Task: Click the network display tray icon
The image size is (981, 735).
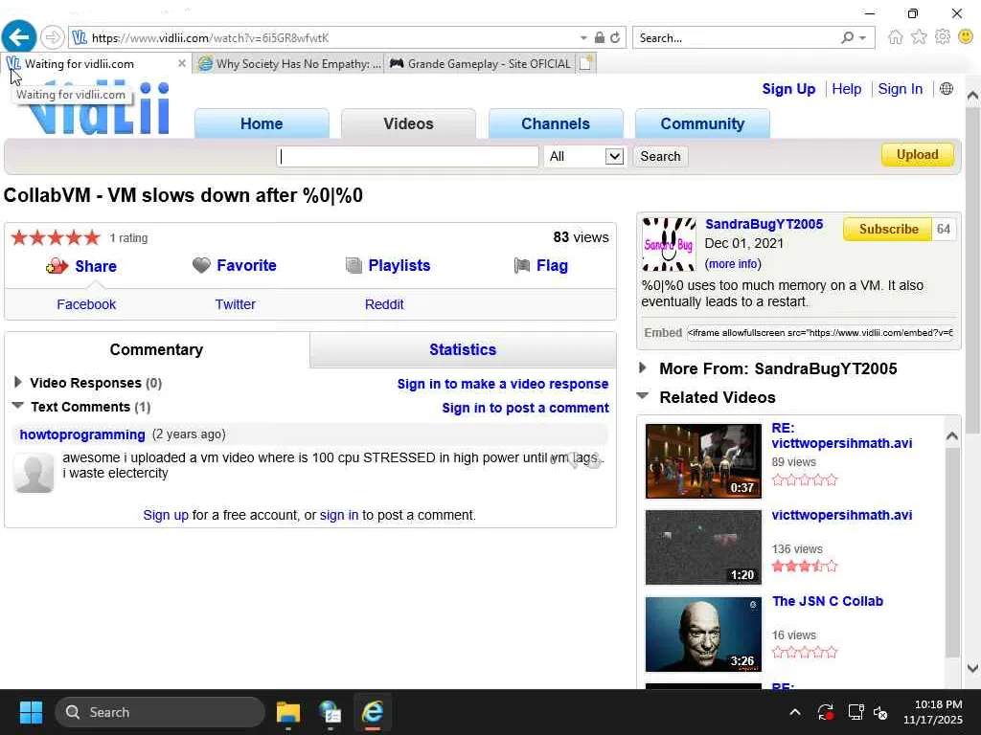Action: (x=856, y=712)
